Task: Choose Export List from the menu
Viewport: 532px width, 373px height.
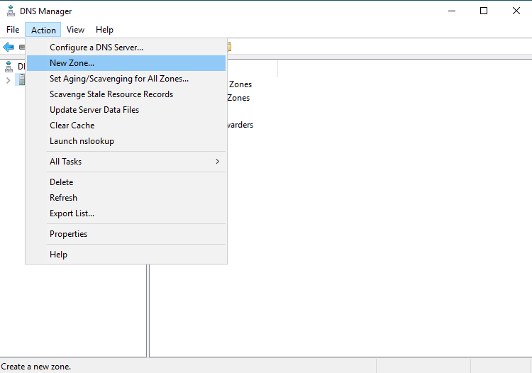Action: (72, 213)
